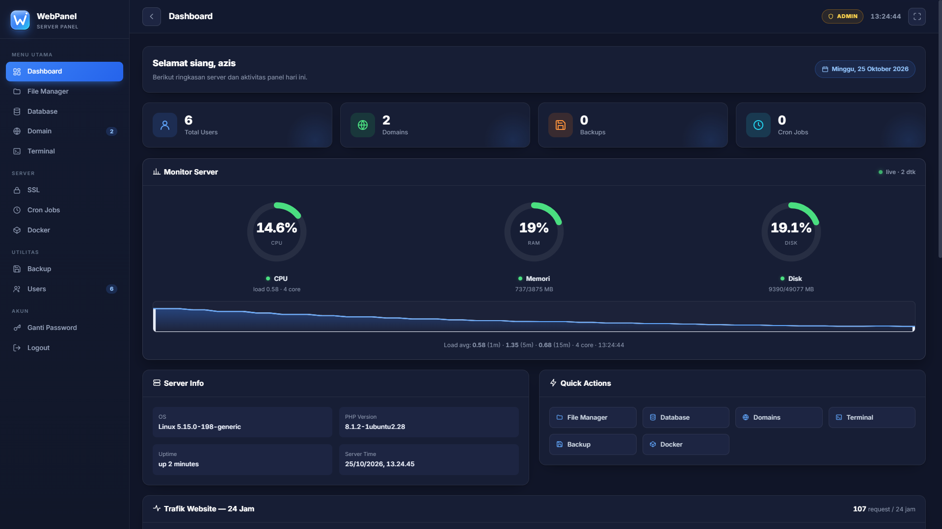This screenshot has width=942, height=529.
Task: Click the Monitor Server bar-chart icon
Action: pos(157,172)
